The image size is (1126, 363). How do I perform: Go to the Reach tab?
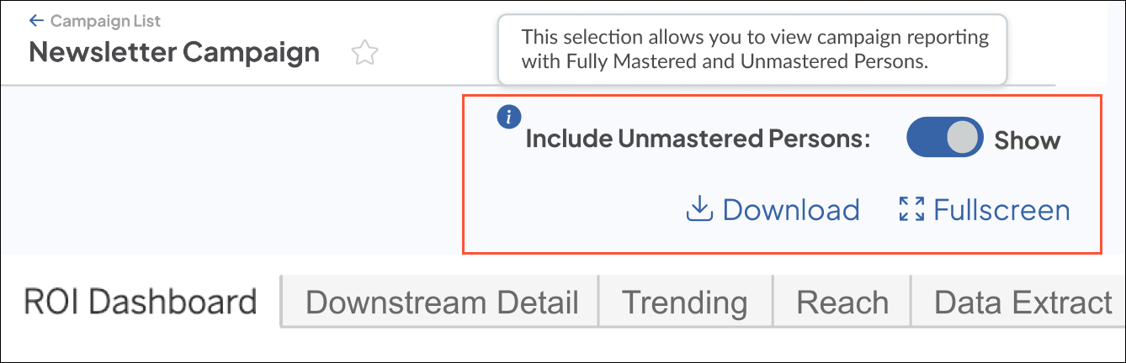coord(842,302)
